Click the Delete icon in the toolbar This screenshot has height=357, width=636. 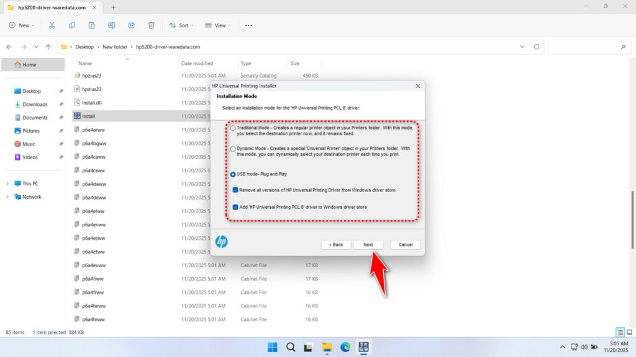151,25
